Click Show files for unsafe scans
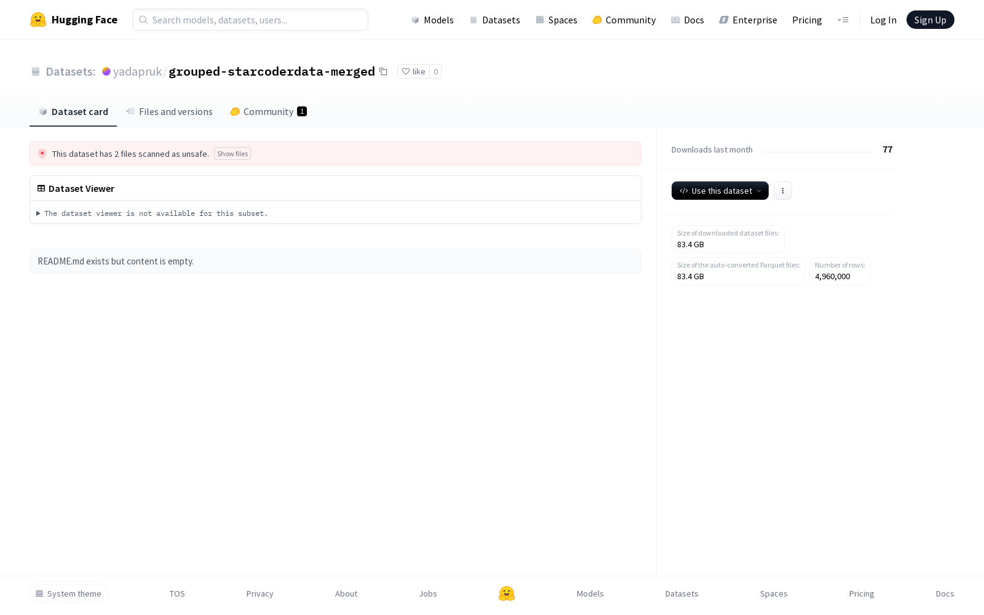 pyautogui.click(x=232, y=154)
